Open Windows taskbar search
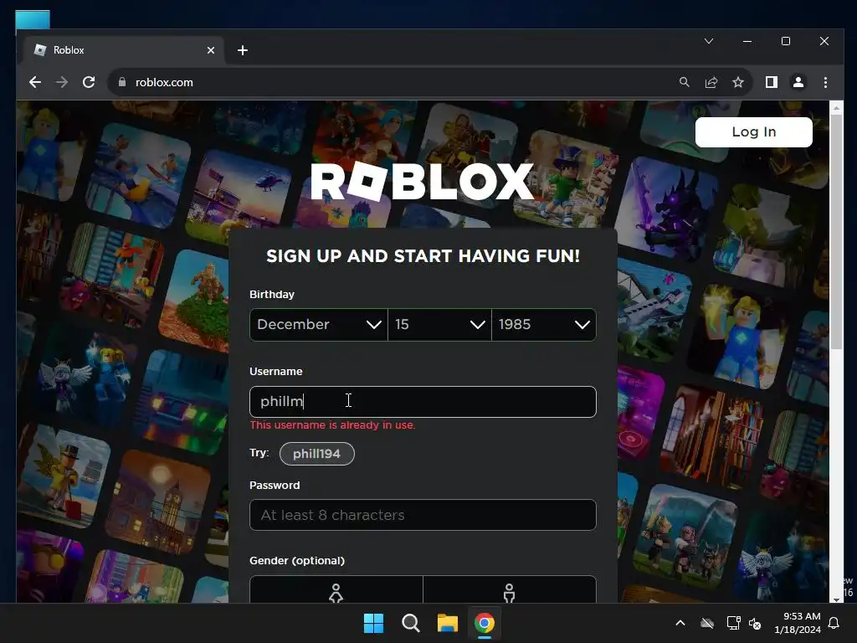Image resolution: width=857 pixels, height=643 pixels. point(410,623)
